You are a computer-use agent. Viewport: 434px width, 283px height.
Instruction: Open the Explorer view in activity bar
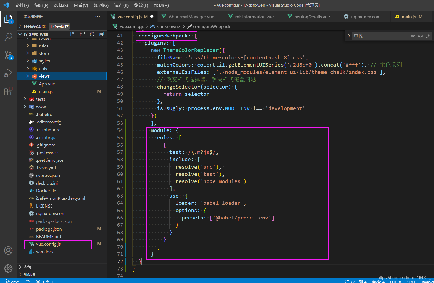[8, 19]
